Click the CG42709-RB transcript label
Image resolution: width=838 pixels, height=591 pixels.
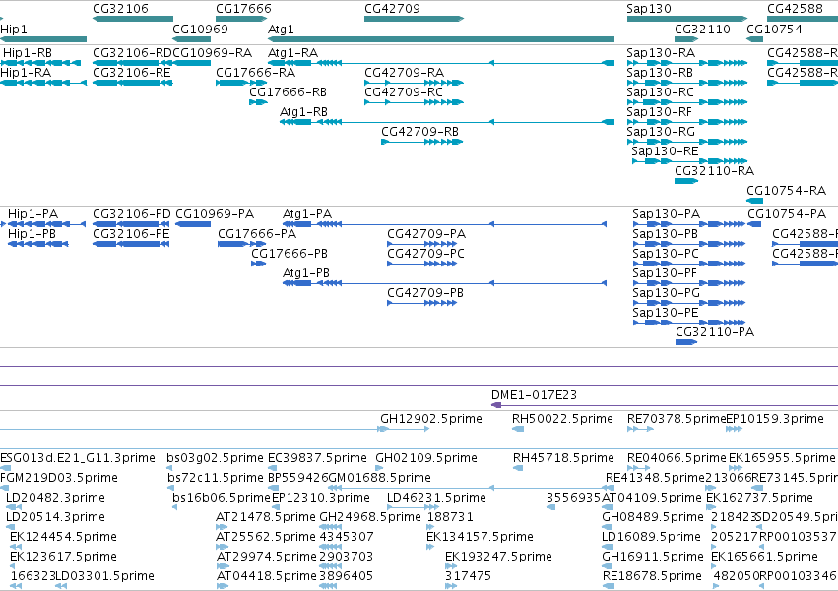tap(420, 132)
